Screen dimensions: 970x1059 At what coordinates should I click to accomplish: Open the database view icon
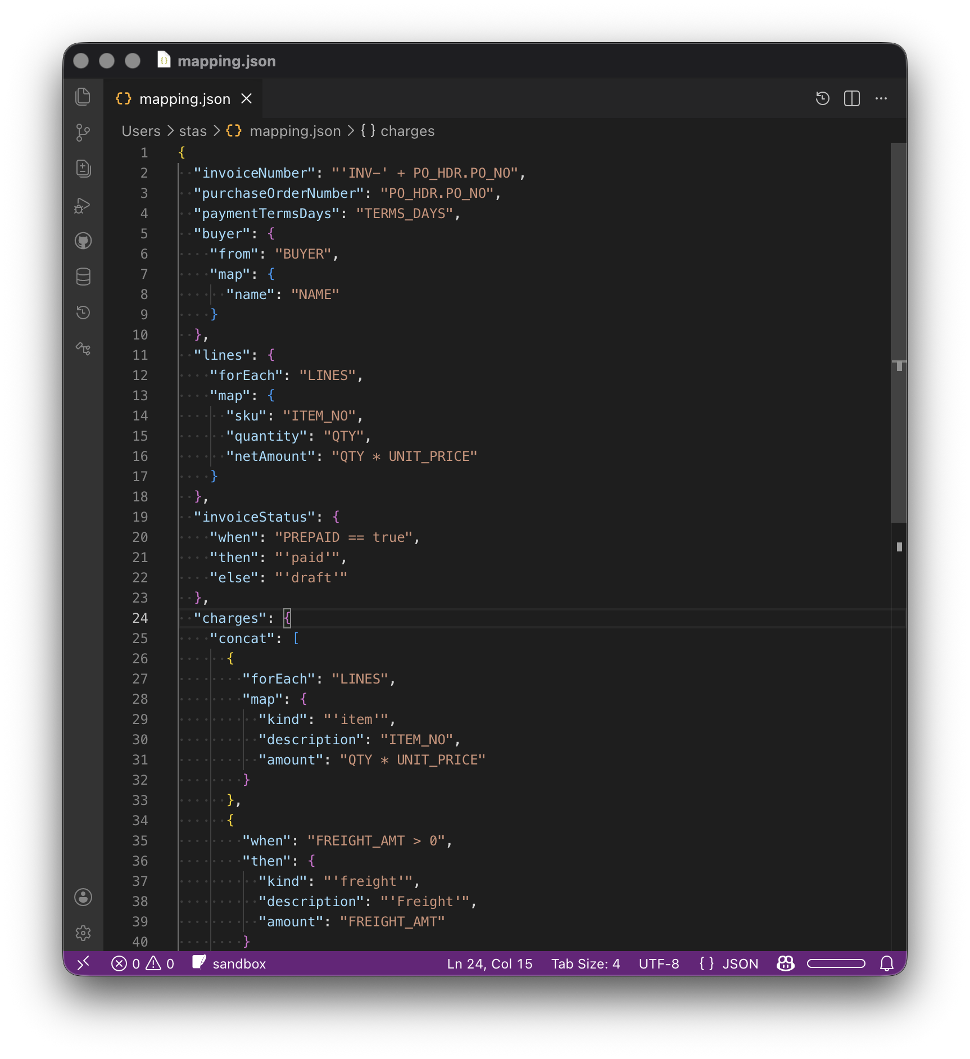click(83, 277)
